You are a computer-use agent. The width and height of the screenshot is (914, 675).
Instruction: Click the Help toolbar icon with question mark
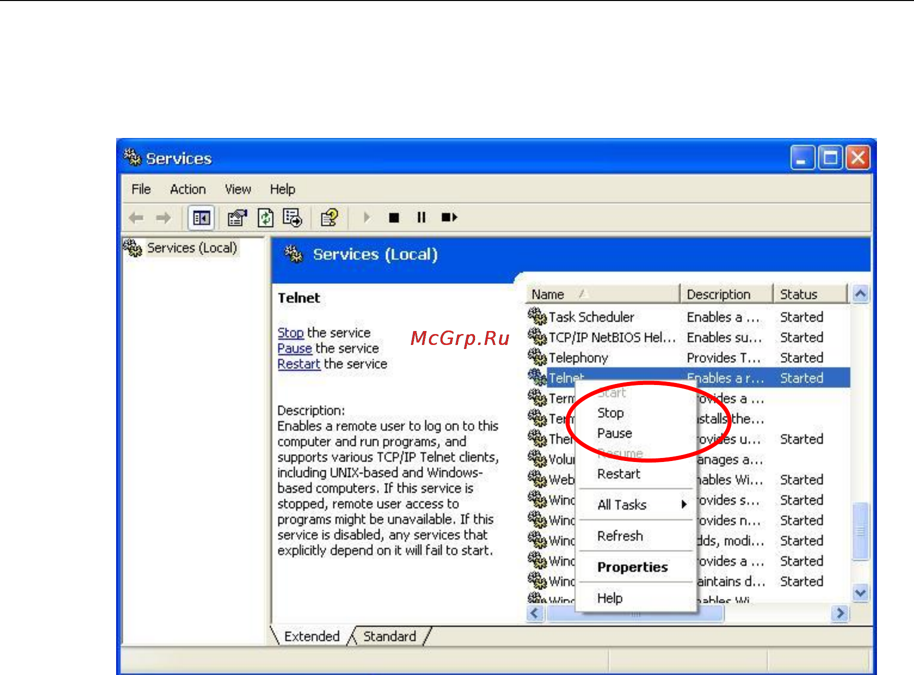click(329, 218)
